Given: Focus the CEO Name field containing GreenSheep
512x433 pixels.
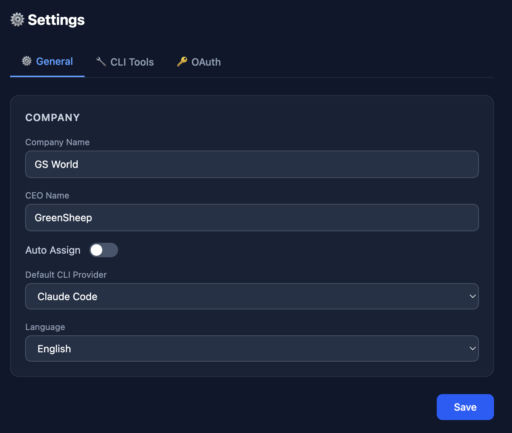Looking at the screenshot, I should coord(252,218).
